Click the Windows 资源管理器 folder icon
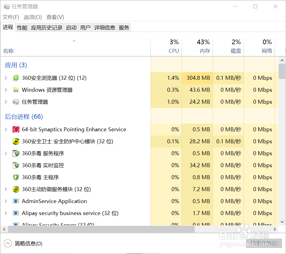Viewport: 286px width, 254px height. pyautogui.click(x=16, y=90)
